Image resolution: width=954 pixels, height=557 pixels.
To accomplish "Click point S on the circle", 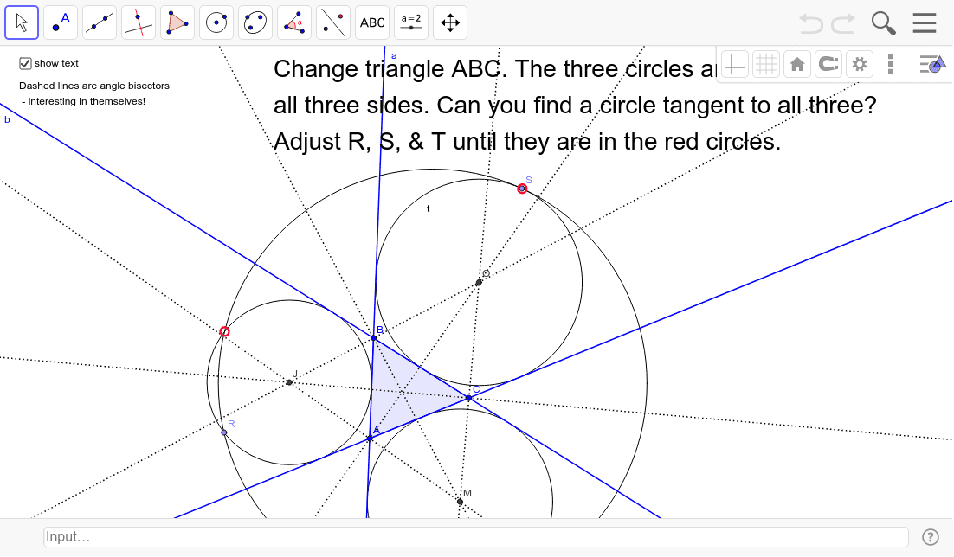I will pyautogui.click(x=522, y=189).
